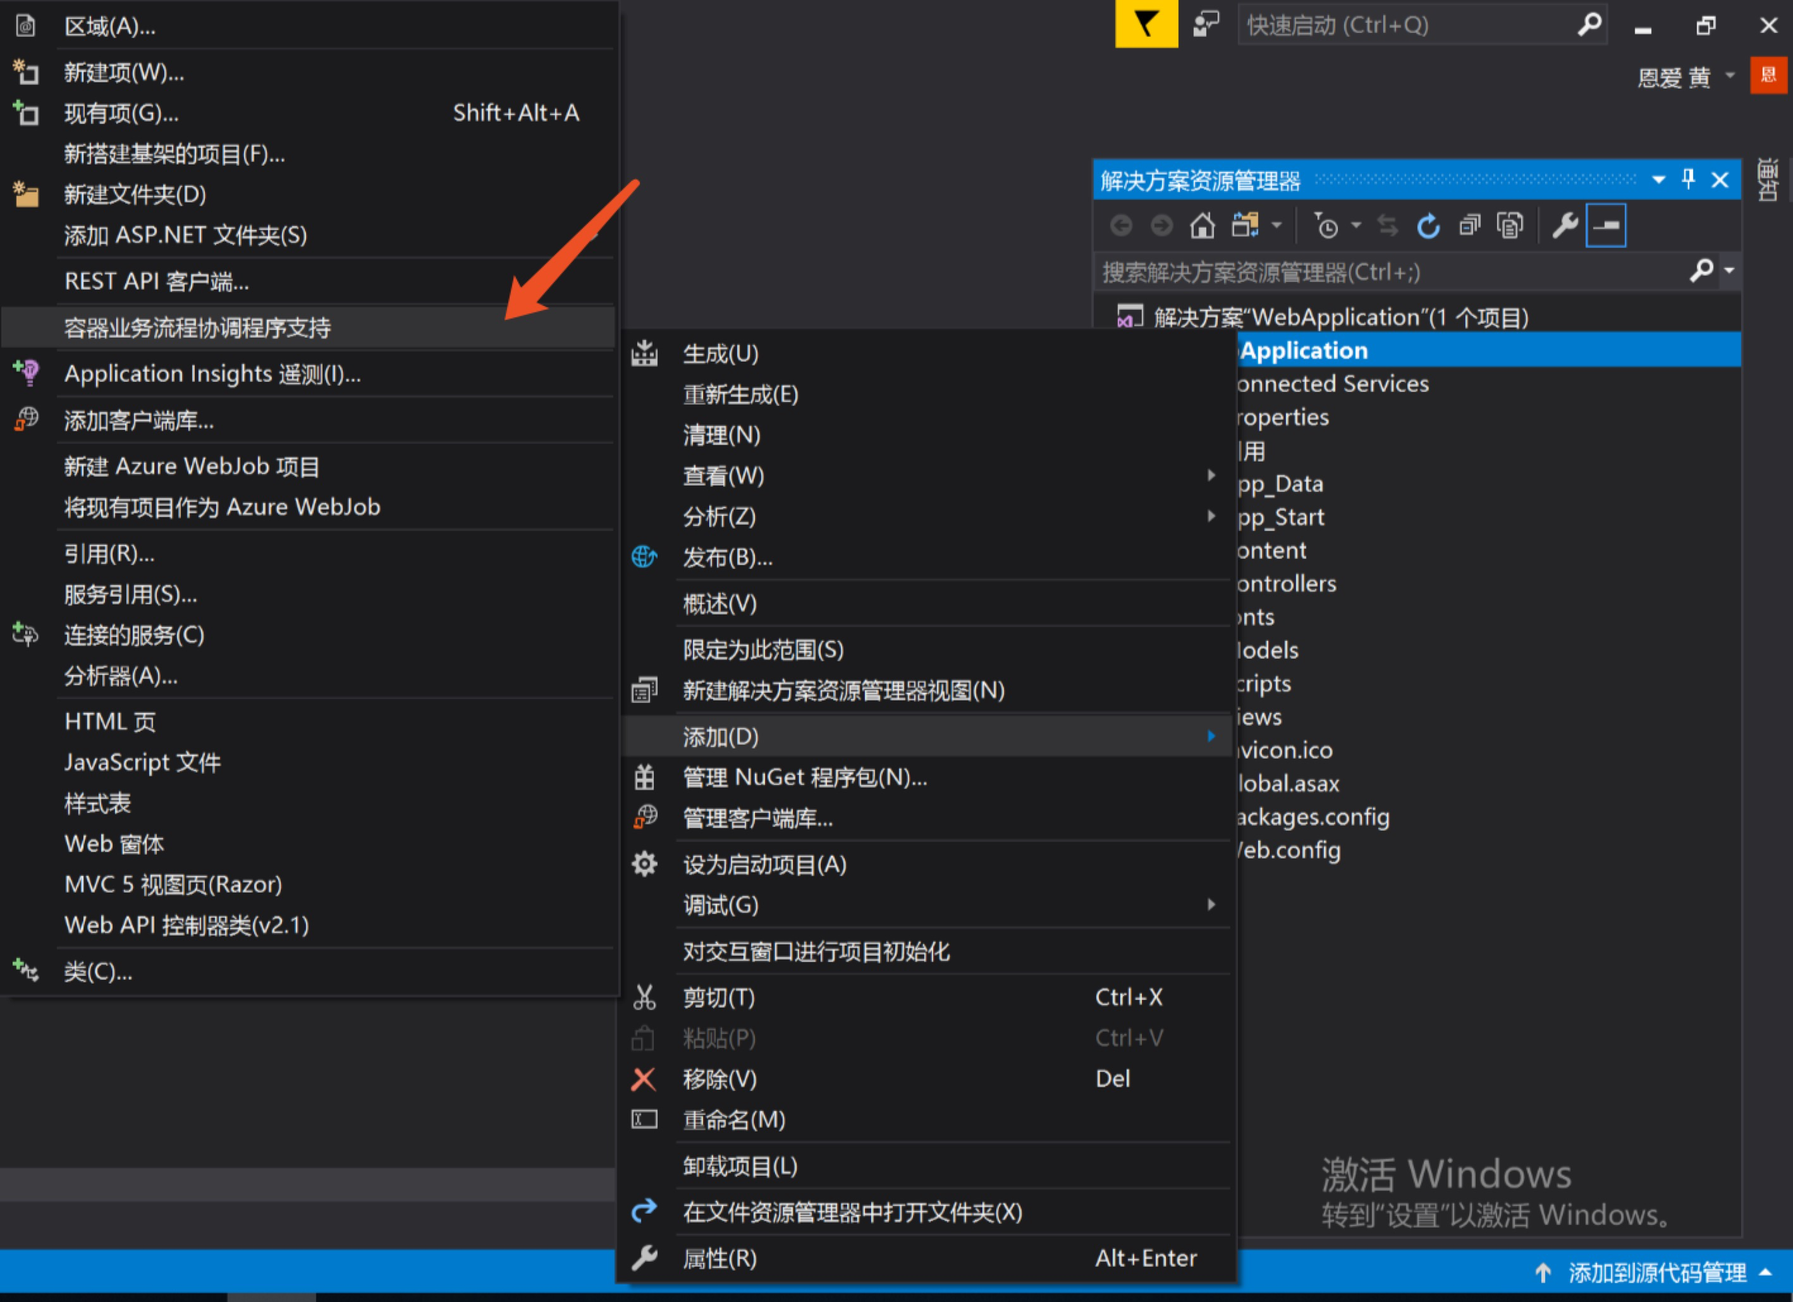Select the solution 'WebApplication' (1 个项目) node
Screen dimensions: 1793x1302
tap(1341, 318)
